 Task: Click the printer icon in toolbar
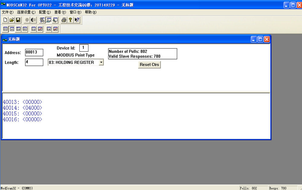(64, 20)
